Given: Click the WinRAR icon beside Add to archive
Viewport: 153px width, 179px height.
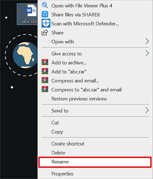Looking at the screenshot, I should click(45, 62).
